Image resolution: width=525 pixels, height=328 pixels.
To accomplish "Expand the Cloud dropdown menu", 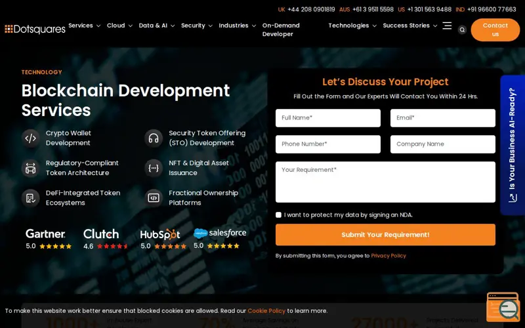I will [x=119, y=26].
